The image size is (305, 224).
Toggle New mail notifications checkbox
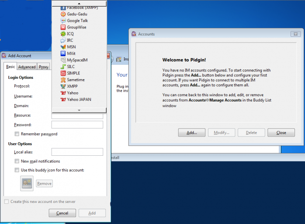click(x=17, y=161)
